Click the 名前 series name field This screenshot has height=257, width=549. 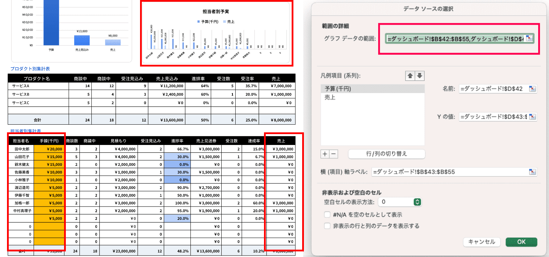pyautogui.click(x=493, y=89)
